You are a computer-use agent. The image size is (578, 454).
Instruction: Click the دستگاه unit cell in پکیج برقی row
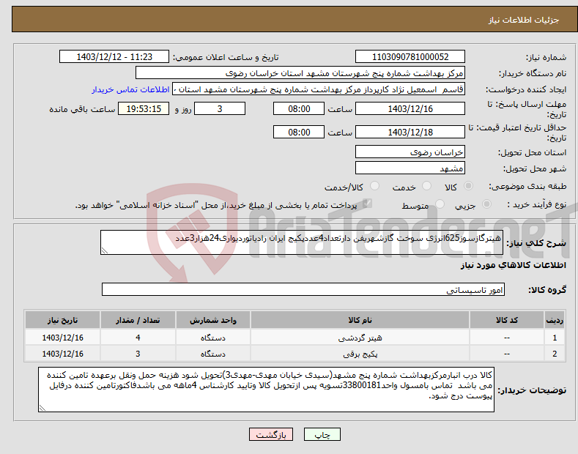pos(213,354)
